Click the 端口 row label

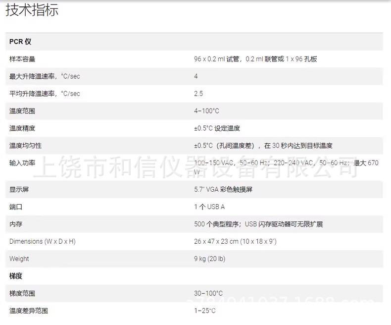pos(16,207)
